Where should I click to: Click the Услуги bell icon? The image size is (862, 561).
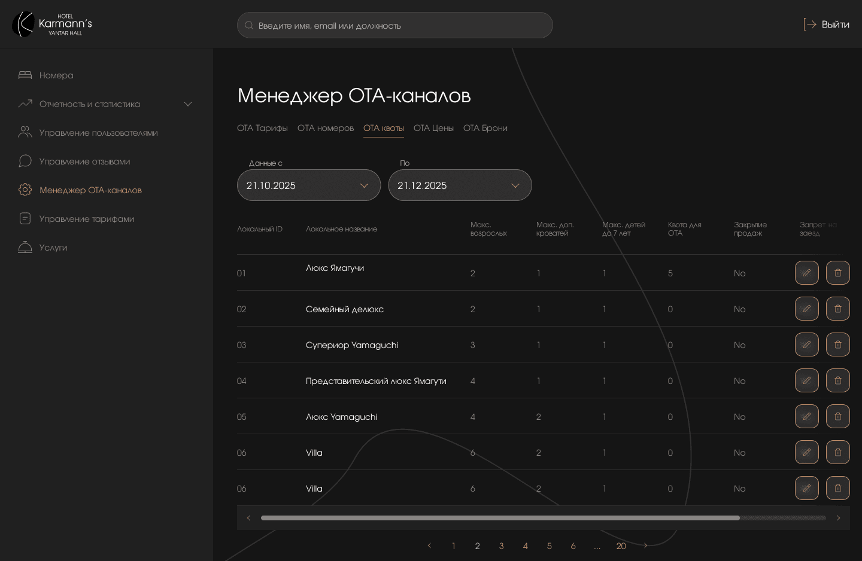point(25,247)
